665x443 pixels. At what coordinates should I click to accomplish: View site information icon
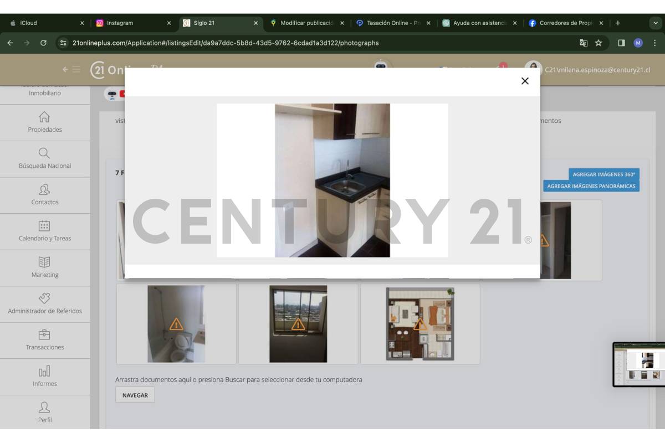point(63,43)
